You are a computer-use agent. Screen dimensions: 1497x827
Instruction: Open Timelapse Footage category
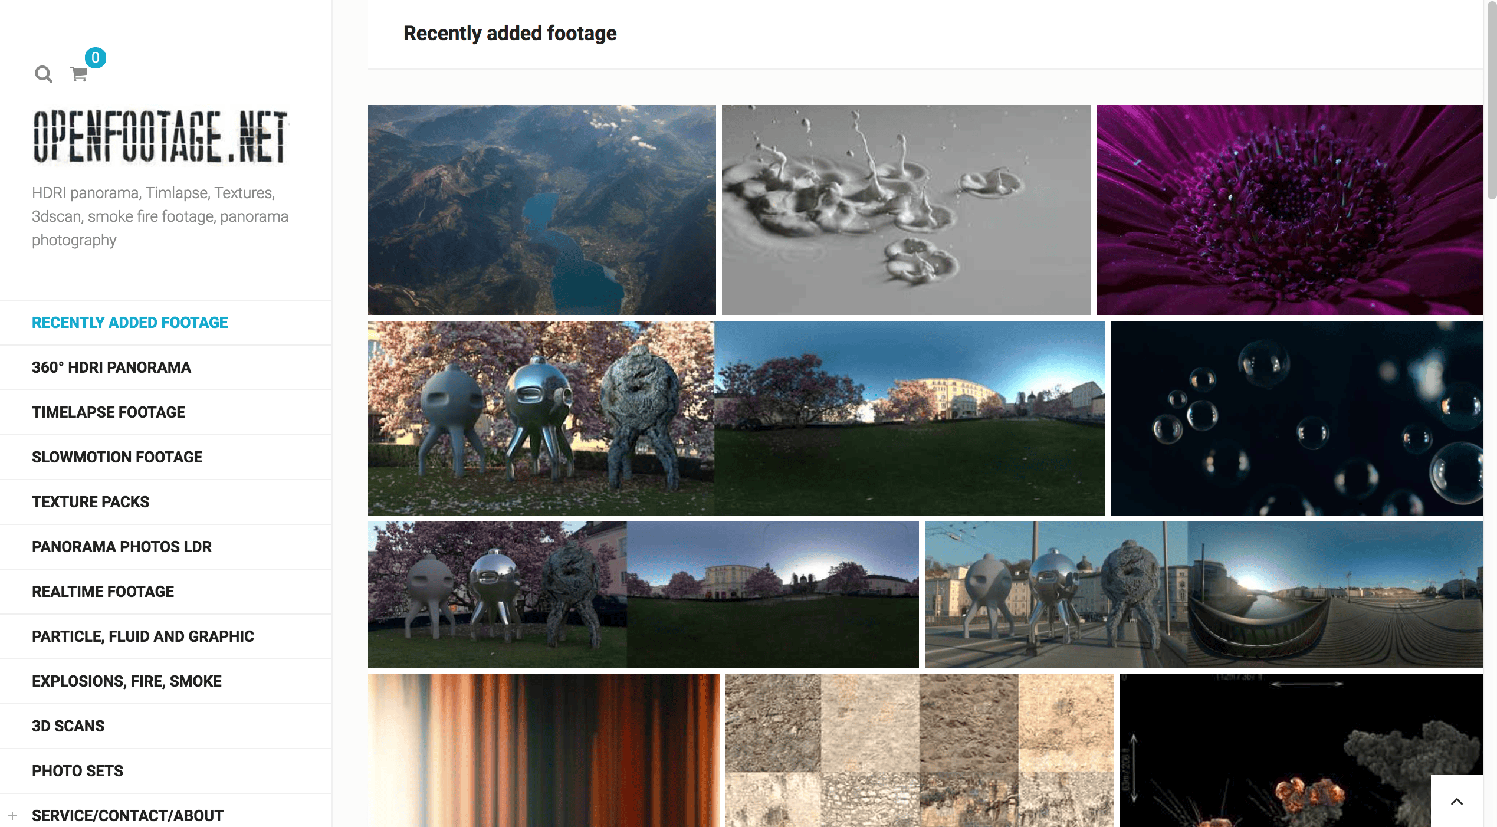click(109, 412)
